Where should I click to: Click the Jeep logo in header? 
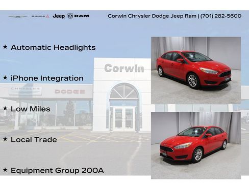(59, 16)
